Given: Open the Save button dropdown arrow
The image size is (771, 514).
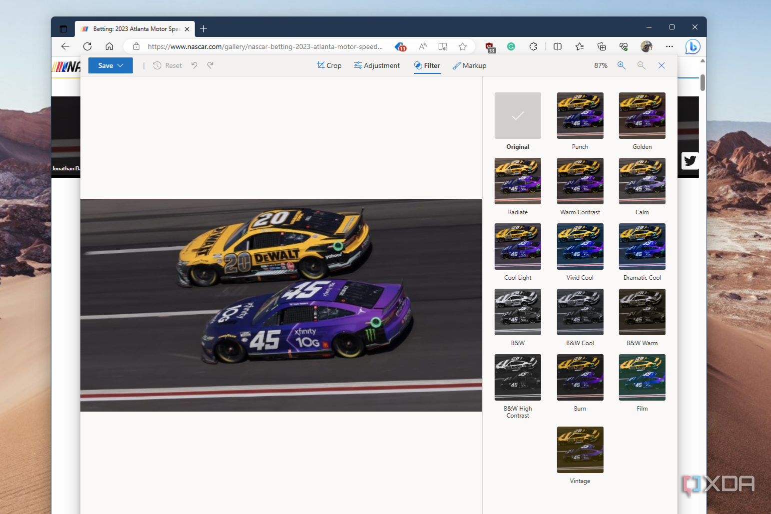Looking at the screenshot, I should tap(120, 65).
